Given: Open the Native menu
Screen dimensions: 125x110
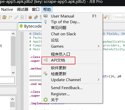Looking at the screenshot, I should (7, 10).
